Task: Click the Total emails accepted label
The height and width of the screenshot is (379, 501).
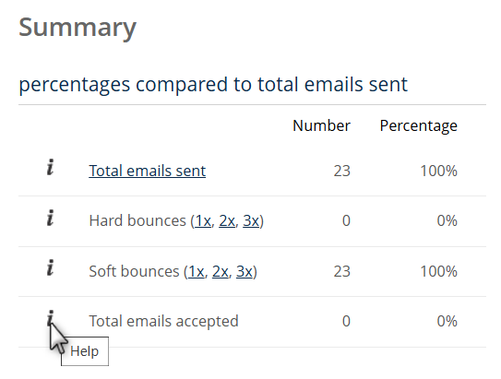Action: point(163,321)
